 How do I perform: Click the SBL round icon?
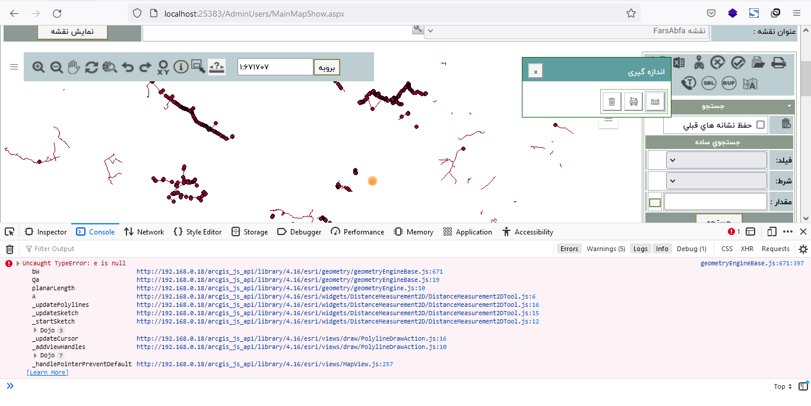709,83
